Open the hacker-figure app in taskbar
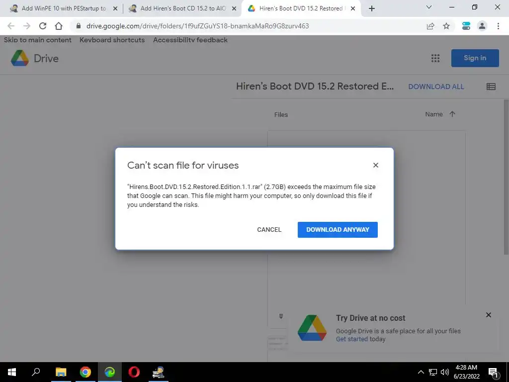Screen dimensions: 509x382 point(159,372)
